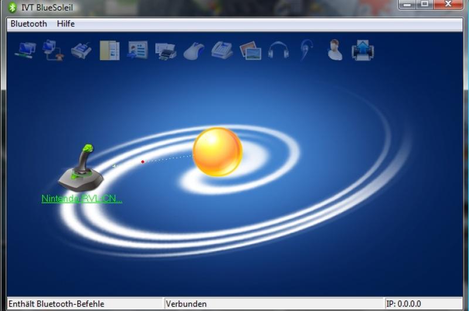469x311 pixels.
Task: Select the Dial-up Networking icon with phone
Action: [53, 50]
